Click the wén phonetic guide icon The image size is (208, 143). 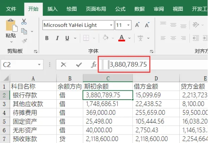pos(140,38)
